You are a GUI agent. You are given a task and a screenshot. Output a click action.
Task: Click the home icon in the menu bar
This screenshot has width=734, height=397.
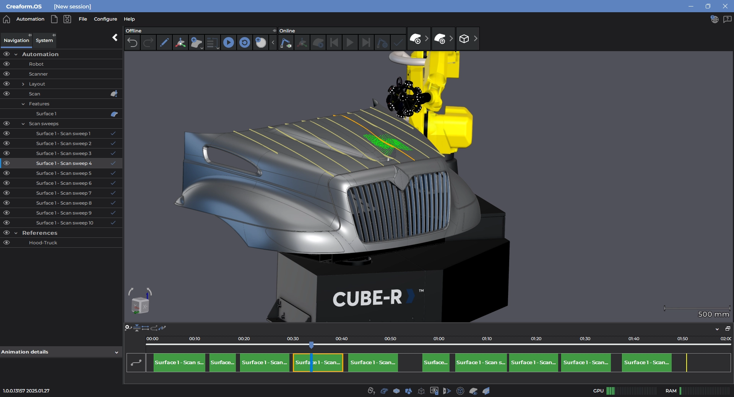[6, 19]
